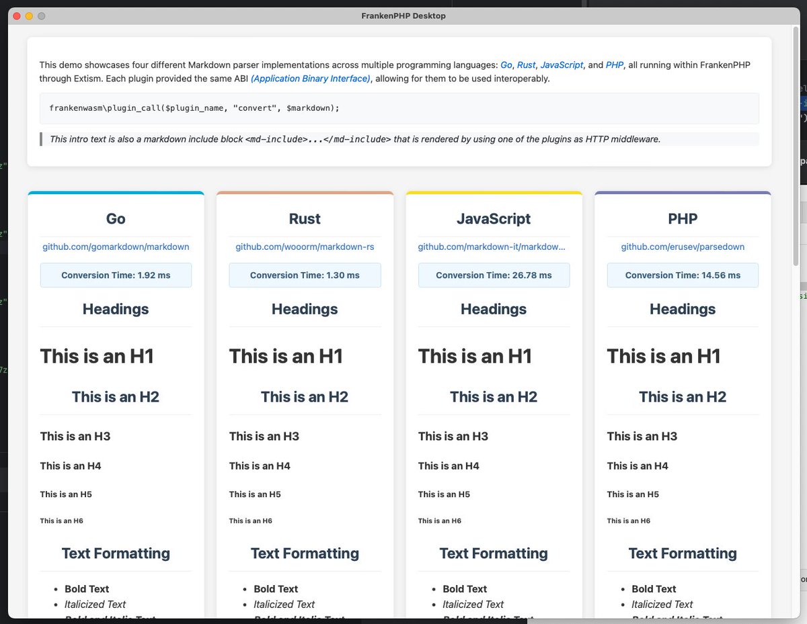Click the FrankenPHP Desktop window title bar
The height and width of the screenshot is (624, 807).
(x=403, y=15)
